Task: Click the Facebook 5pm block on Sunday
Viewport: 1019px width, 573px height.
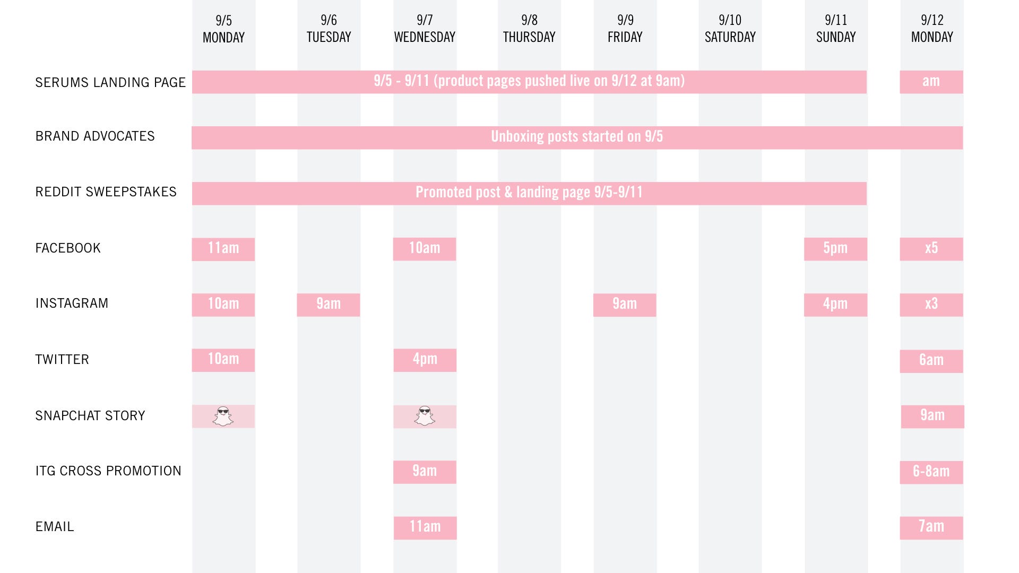Action: pos(835,249)
